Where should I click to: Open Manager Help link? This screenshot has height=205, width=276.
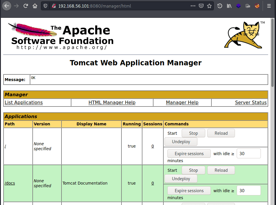point(182,102)
